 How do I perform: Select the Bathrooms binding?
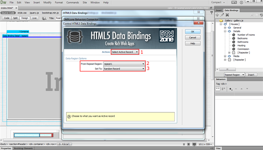click(243, 42)
